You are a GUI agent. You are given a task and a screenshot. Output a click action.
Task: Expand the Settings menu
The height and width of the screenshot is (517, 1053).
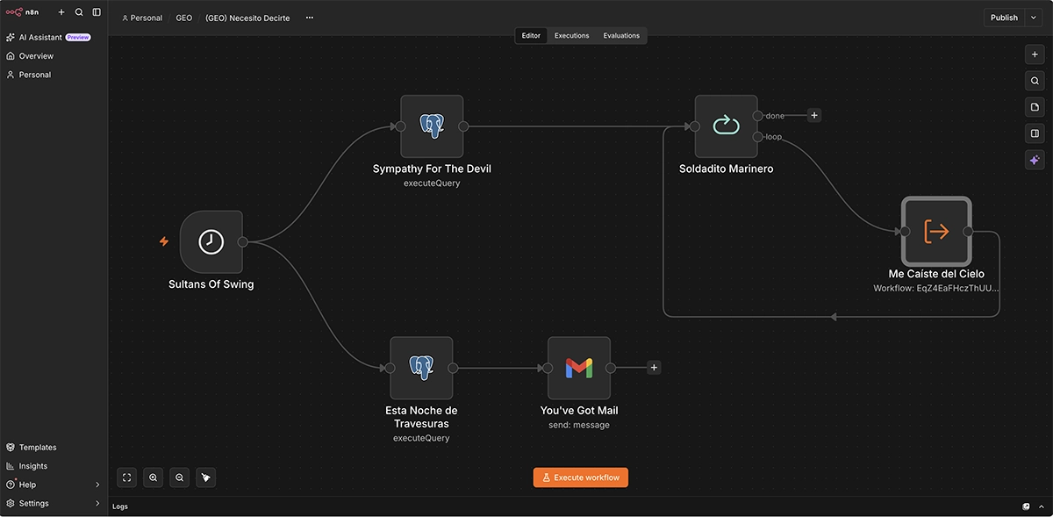click(x=54, y=504)
